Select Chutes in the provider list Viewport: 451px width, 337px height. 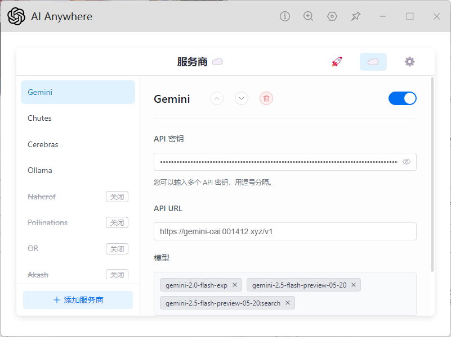[x=78, y=118]
